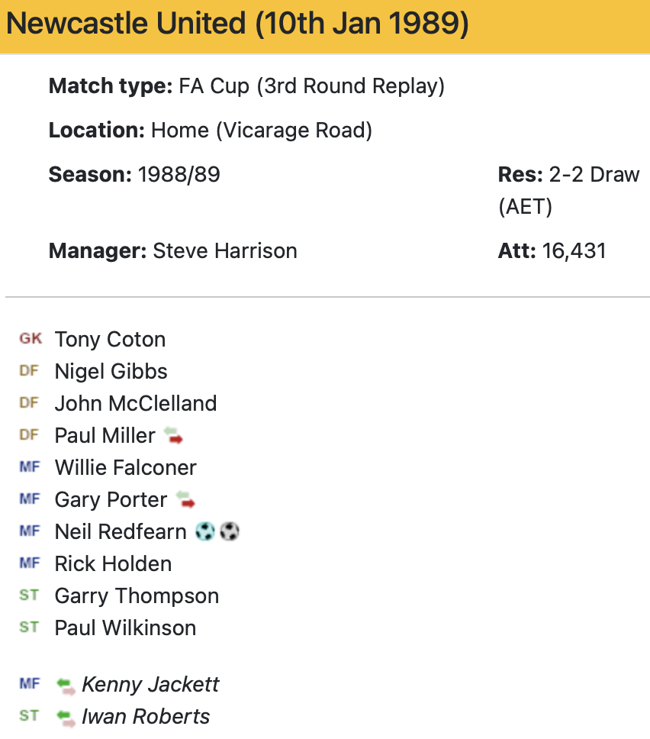Open Tony Coton's player page
This screenshot has width=650, height=739.
pos(110,340)
